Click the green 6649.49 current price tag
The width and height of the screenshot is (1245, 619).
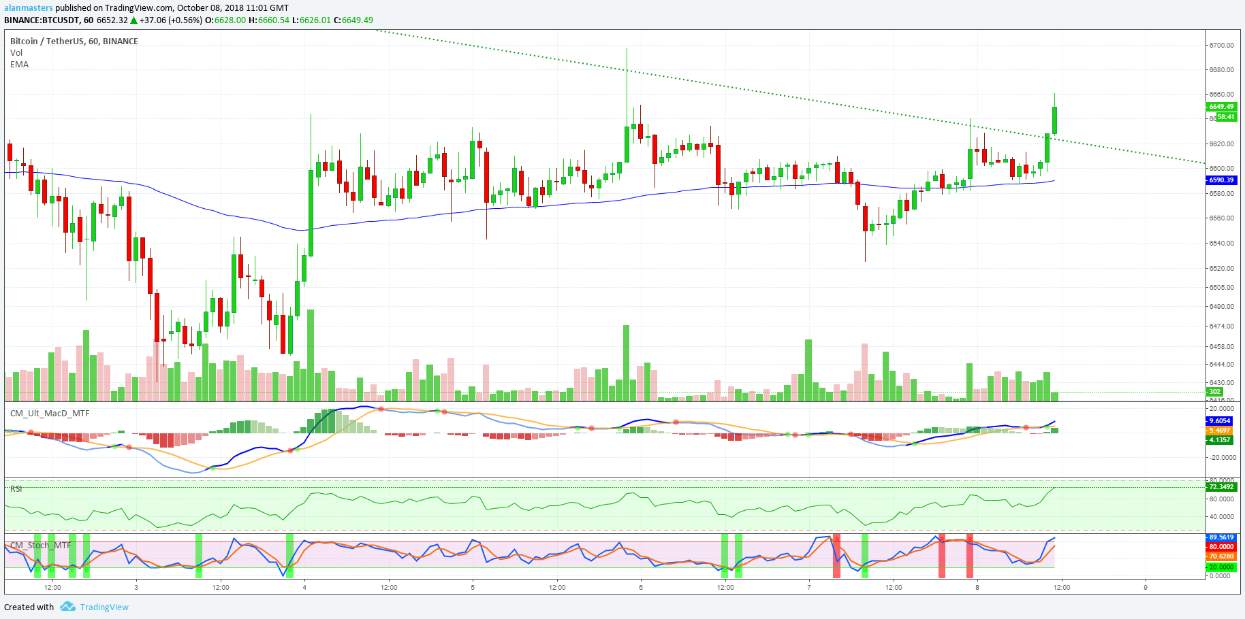pos(1221,107)
